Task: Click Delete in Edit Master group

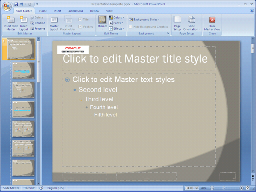Action: coord(36,18)
